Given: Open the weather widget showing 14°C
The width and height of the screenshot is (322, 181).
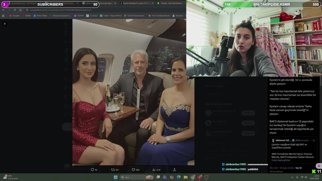Looking at the screenshot, I should [x=10, y=177].
